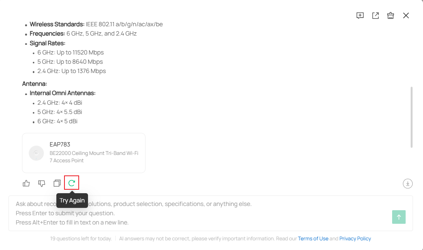
Task: Close the chat assistant
Action: pyautogui.click(x=406, y=15)
